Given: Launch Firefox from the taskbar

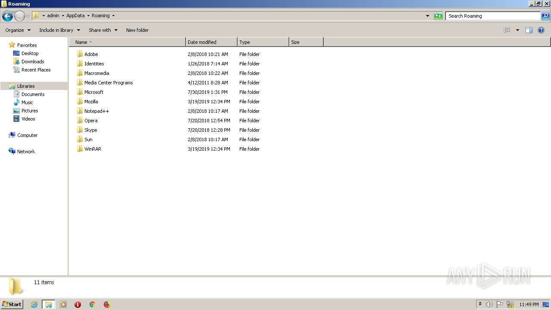Looking at the screenshot, I should [107, 304].
